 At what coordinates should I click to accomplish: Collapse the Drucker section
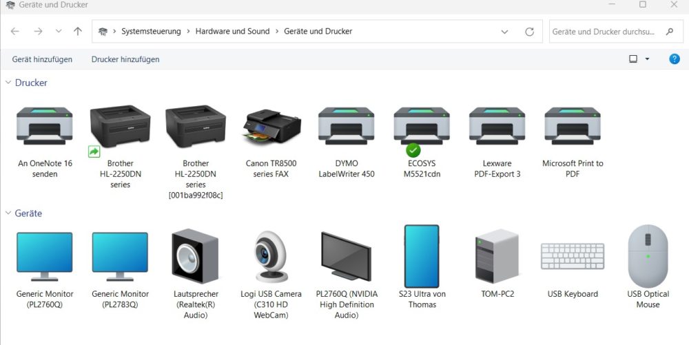[x=8, y=83]
